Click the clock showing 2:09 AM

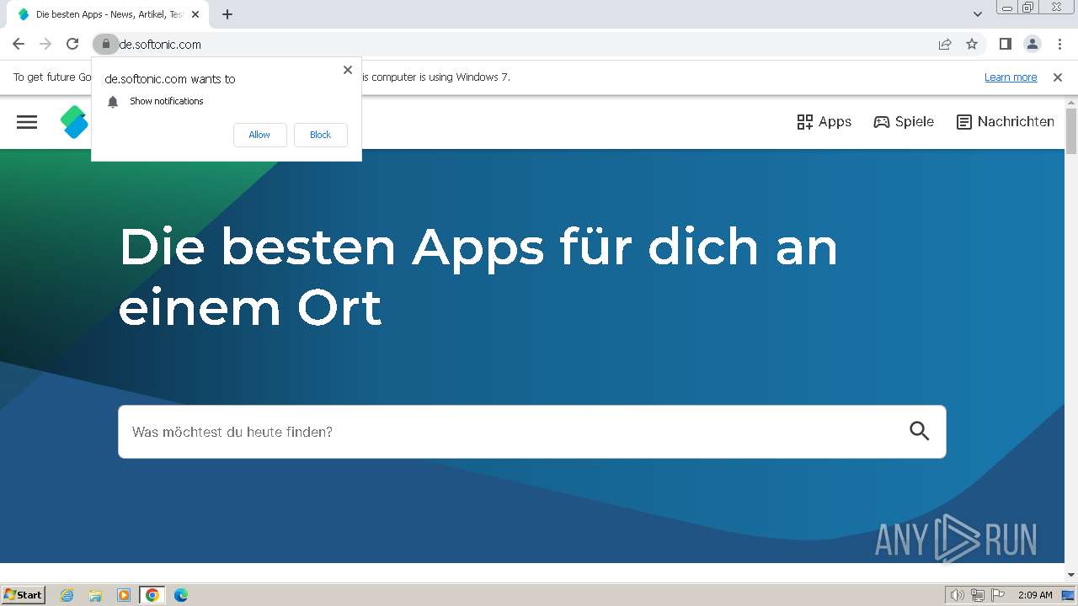click(x=1035, y=595)
